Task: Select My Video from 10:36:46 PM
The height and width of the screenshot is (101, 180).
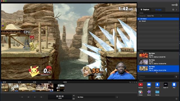Action: click(x=158, y=62)
